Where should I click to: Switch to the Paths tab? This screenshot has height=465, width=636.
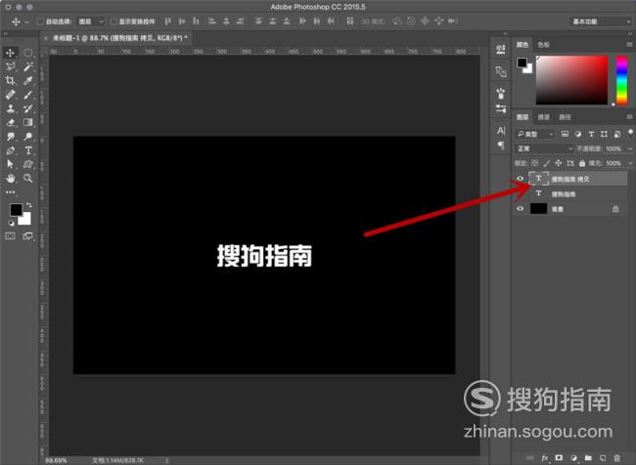565,117
